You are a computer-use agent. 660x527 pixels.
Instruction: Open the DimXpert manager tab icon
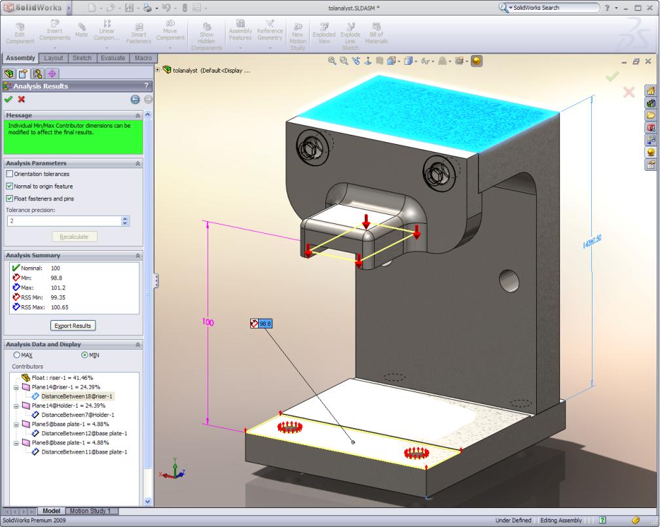(x=52, y=74)
